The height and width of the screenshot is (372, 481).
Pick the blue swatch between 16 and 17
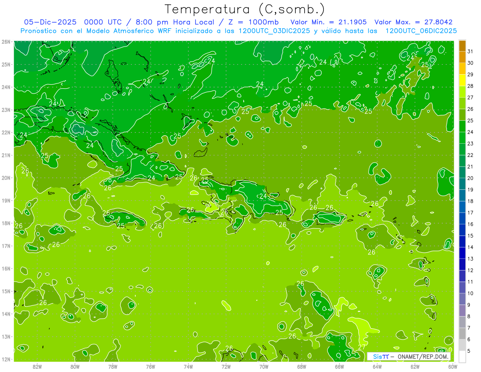click(462, 218)
